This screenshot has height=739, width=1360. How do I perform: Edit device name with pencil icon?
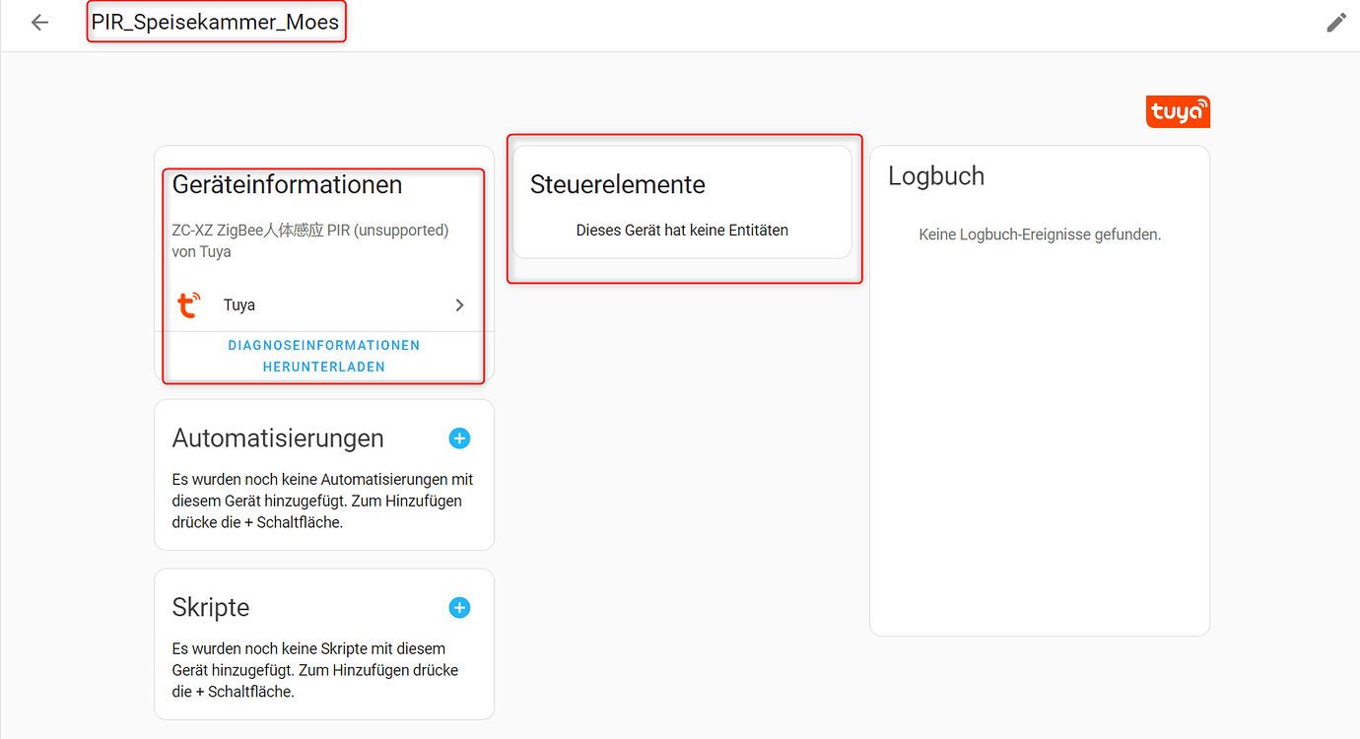pyautogui.click(x=1336, y=23)
